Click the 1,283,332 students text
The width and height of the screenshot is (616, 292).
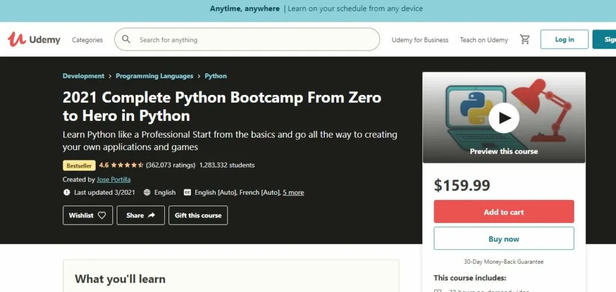(227, 165)
